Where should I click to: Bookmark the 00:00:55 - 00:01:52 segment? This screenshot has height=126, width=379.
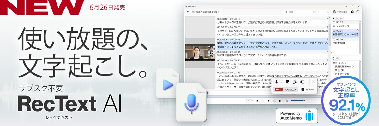coord(328,72)
